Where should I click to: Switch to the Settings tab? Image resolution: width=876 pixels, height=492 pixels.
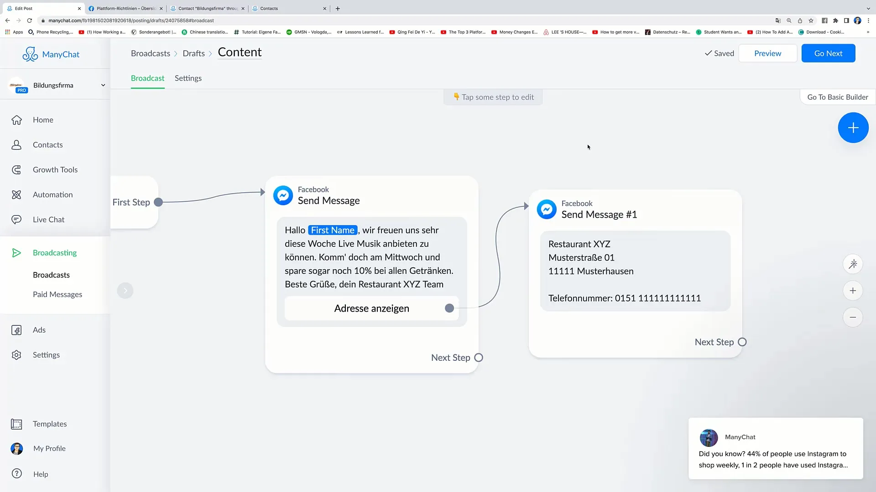[x=188, y=78]
